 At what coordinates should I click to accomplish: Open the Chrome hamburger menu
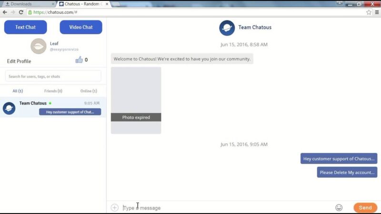[376, 12]
